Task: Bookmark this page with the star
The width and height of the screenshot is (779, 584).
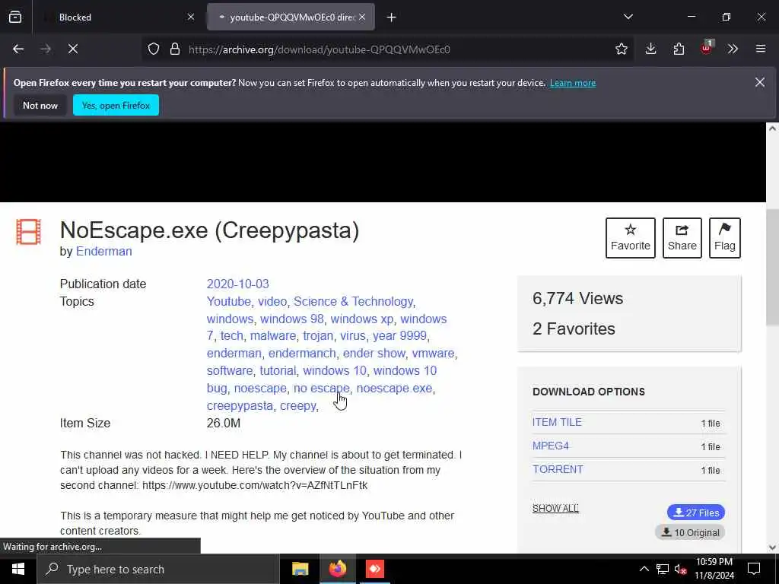Action: click(621, 49)
